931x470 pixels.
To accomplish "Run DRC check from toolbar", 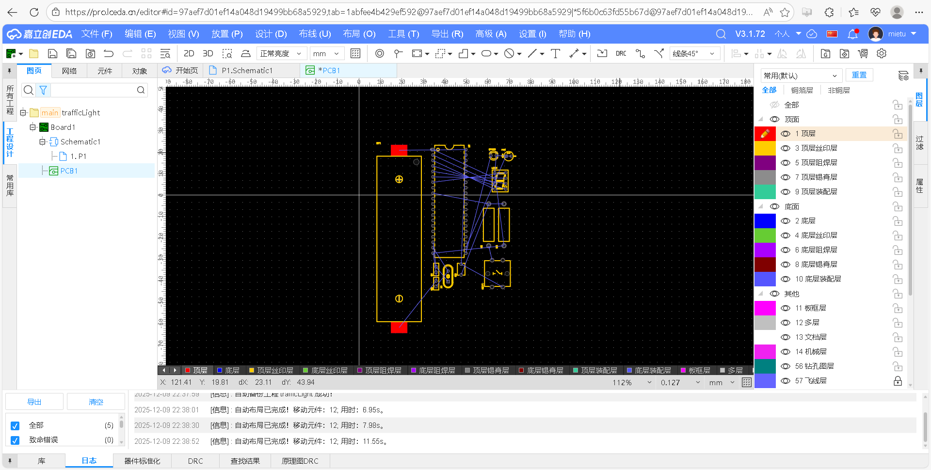I will pos(621,53).
